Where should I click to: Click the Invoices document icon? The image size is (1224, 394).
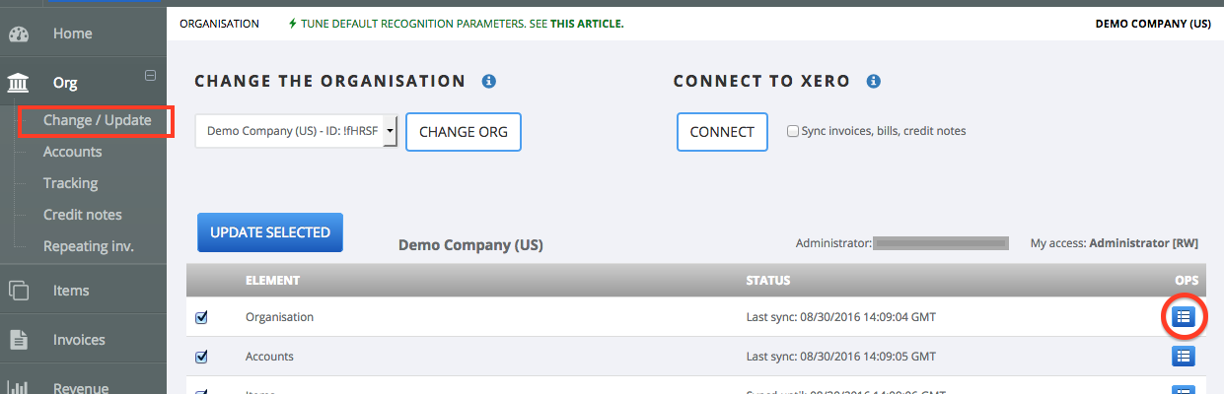(19, 340)
